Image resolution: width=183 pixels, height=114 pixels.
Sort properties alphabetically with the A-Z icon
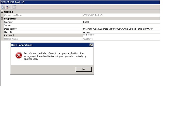point(8,7)
